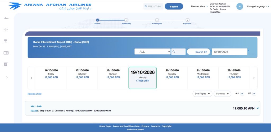Viewport: 271px width, 132px height.
Task: Click the Passengers step indicator
Action: coord(157,22)
